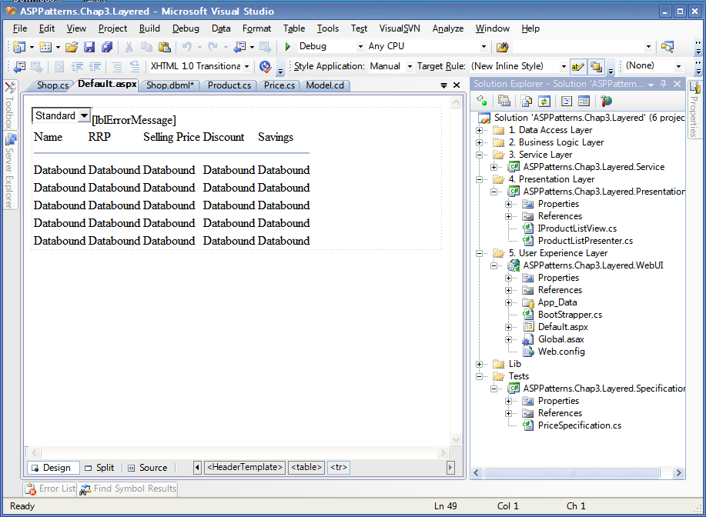
Task: Open the Target Rule New Inline Style dropdown
Action: pos(564,66)
